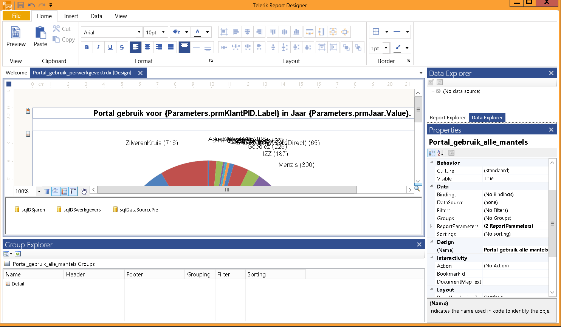Open the 1pt border width dropdown
561x327 pixels.
[386, 48]
